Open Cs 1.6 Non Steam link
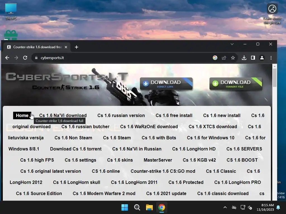This screenshot has height=214, width=286. tap(73, 138)
